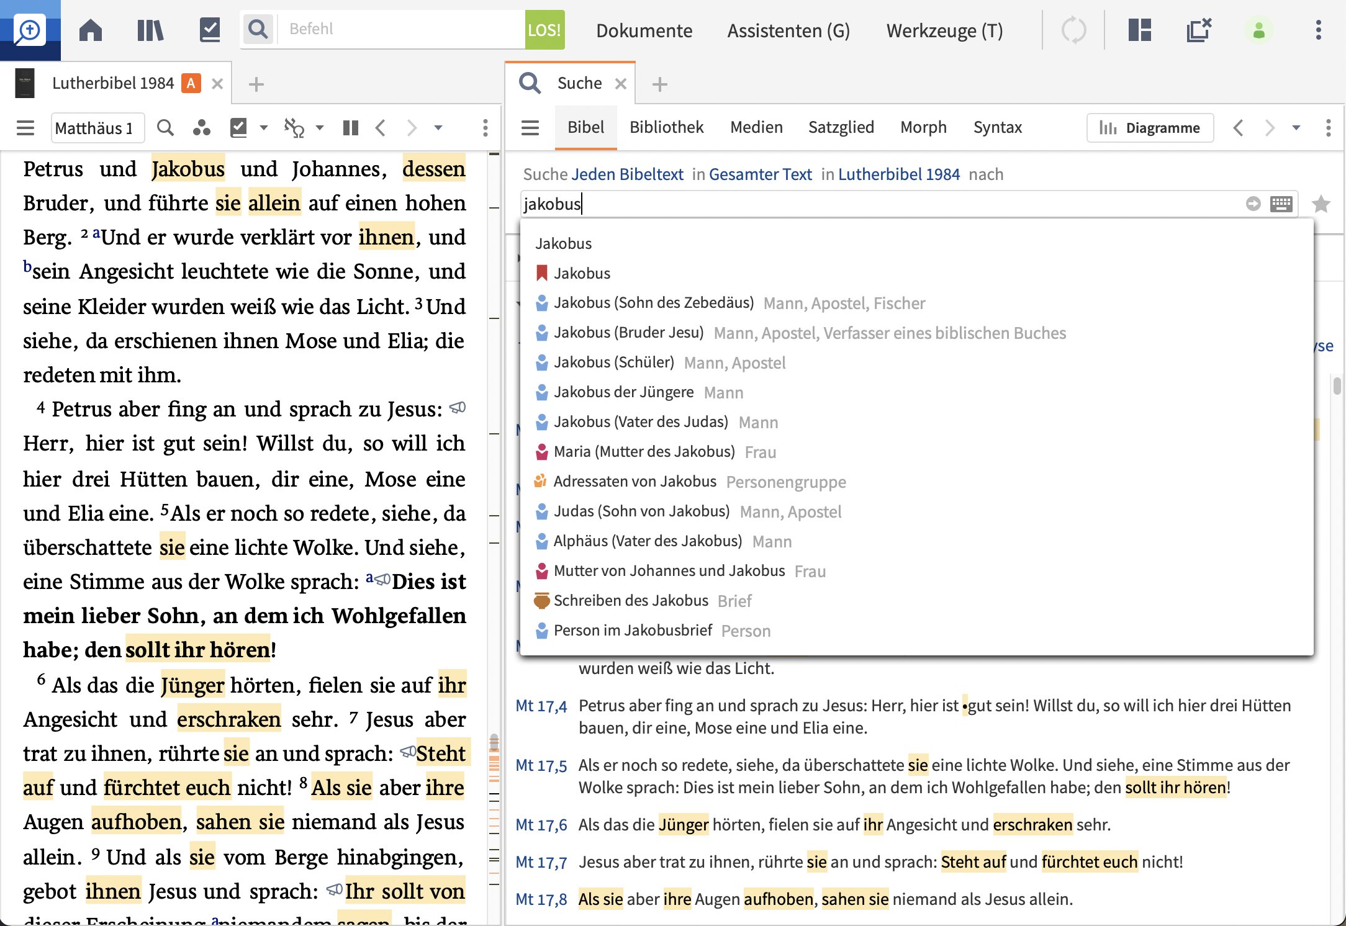This screenshot has width=1346, height=926.
Task: Open Lutherbibel 1984 resource selector in search
Action: click(898, 174)
